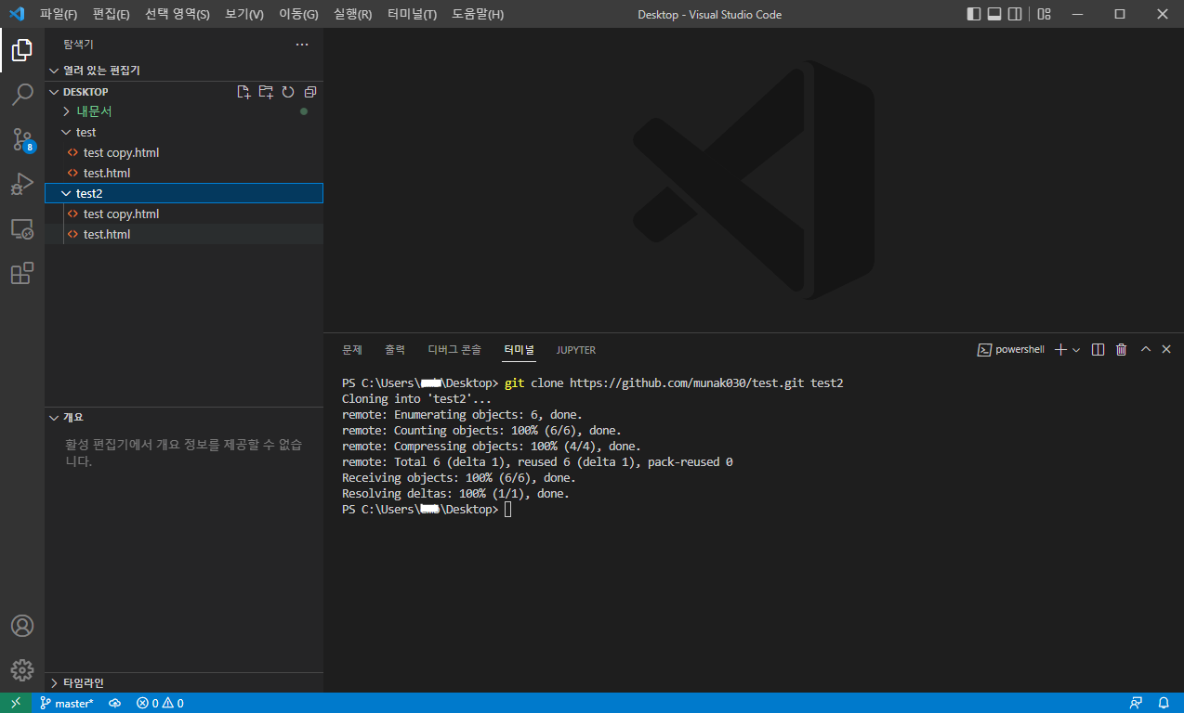Image resolution: width=1184 pixels, height=713 pixels.
Task: Select powershell terminal label
Action: click(1011, 349)
